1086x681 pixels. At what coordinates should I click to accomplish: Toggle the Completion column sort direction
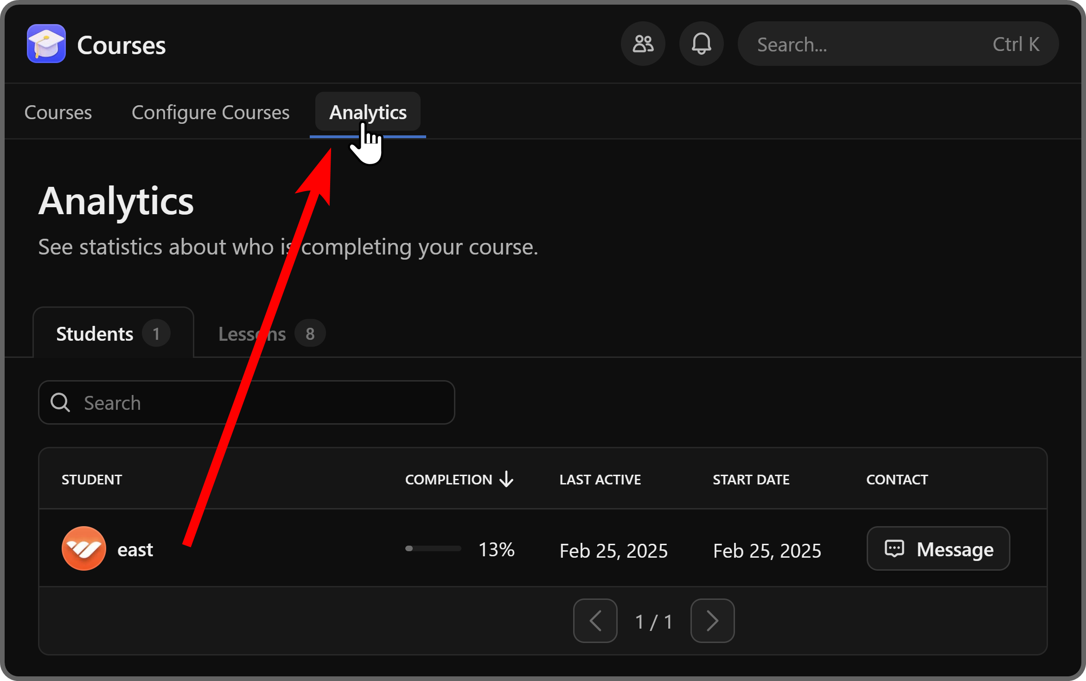459,479
